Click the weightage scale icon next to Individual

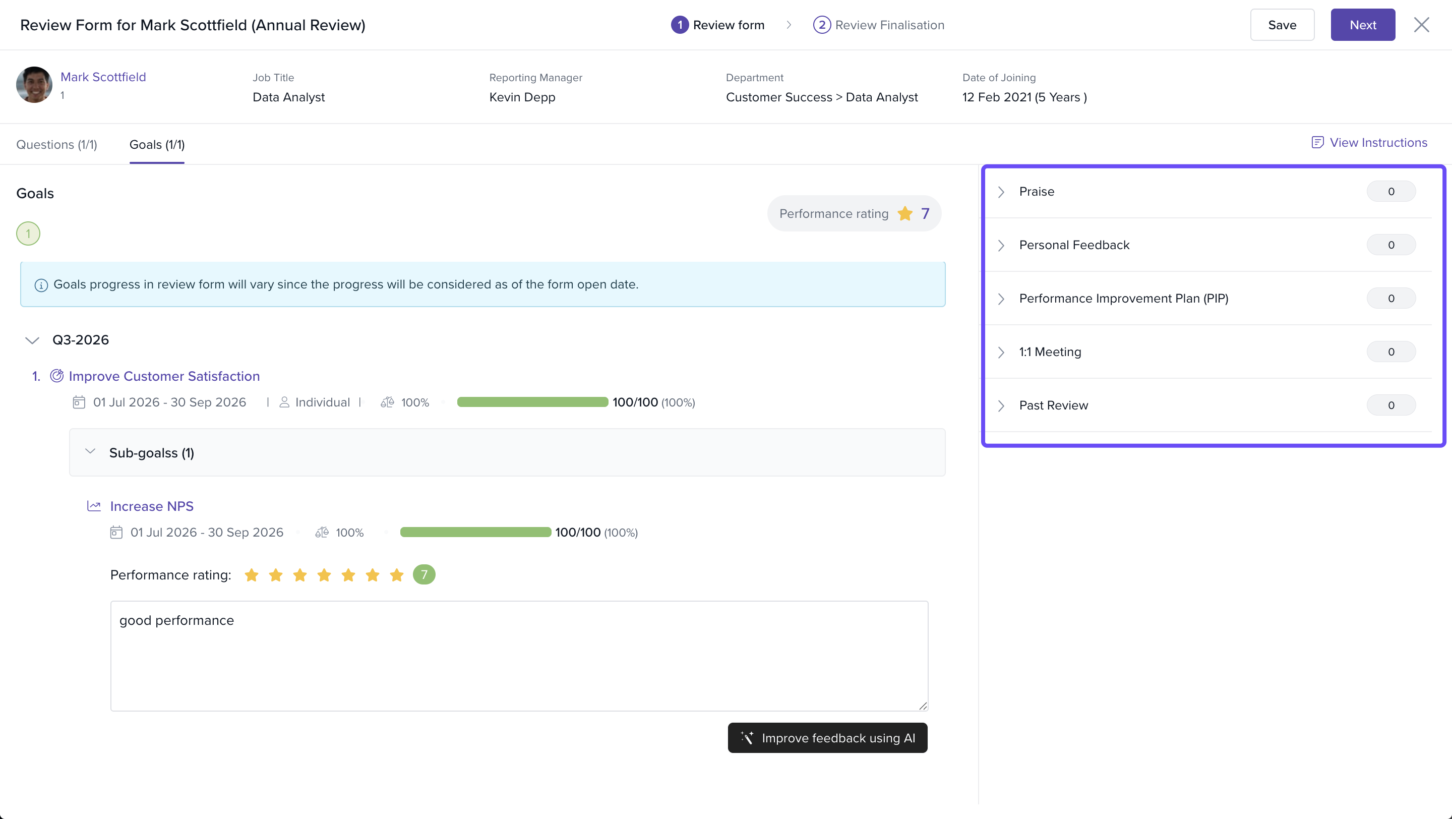point(387,402)
